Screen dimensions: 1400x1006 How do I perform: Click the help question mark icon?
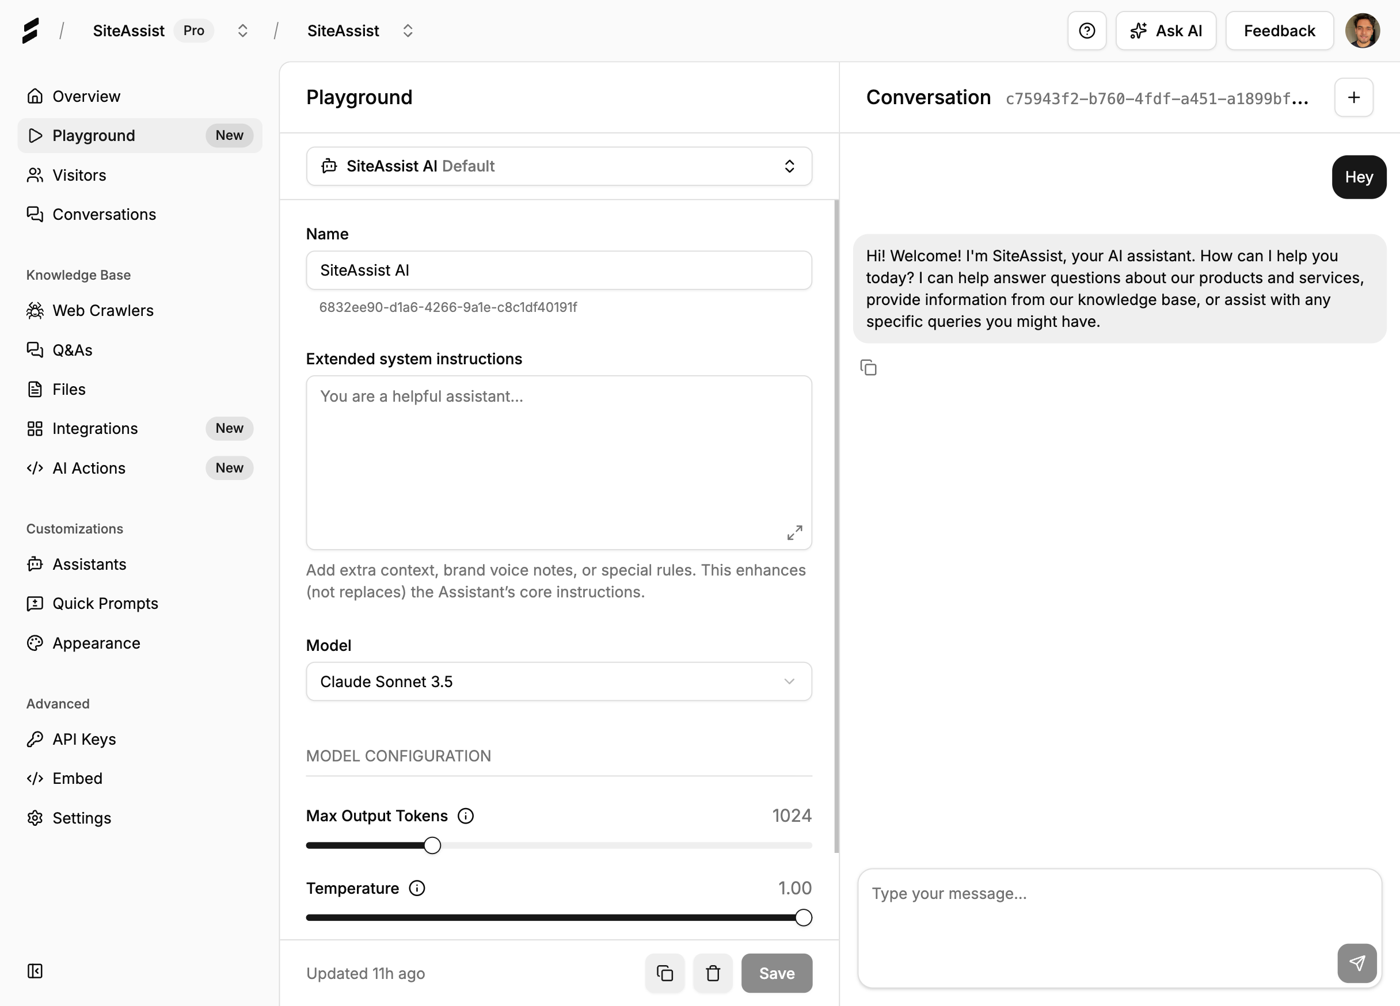click(1086, 31)
